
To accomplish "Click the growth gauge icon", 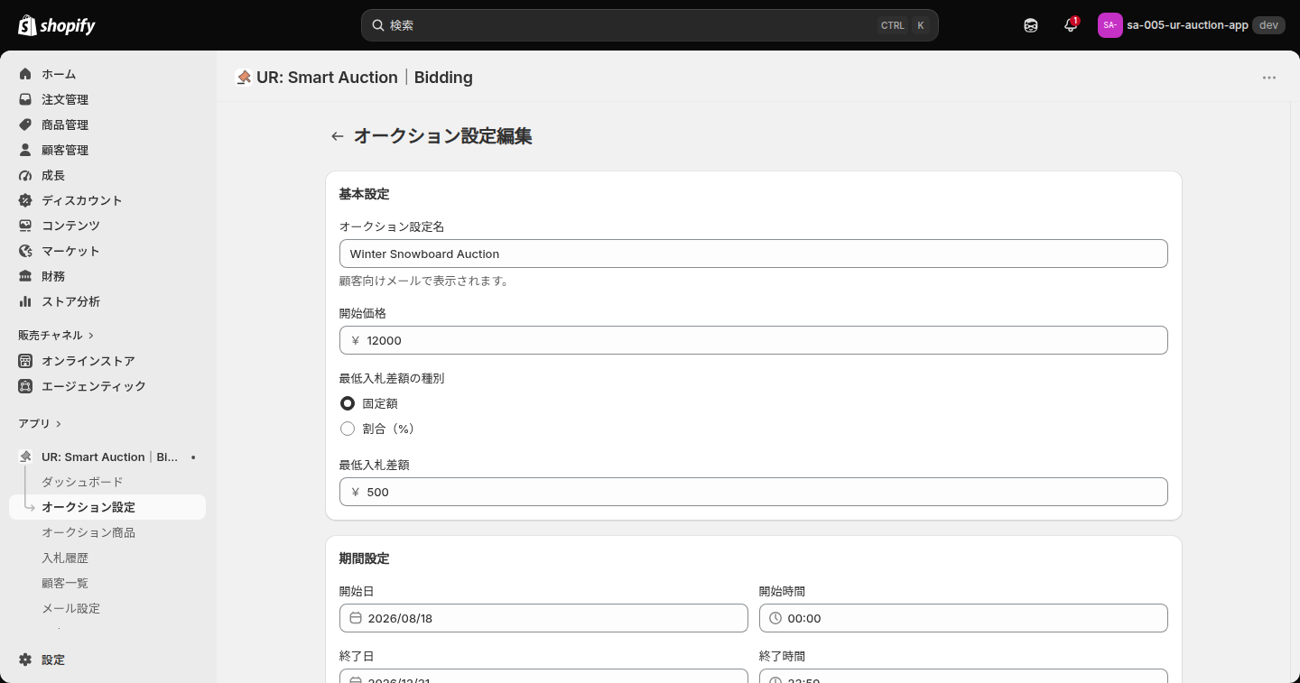I will click(25, 175).
